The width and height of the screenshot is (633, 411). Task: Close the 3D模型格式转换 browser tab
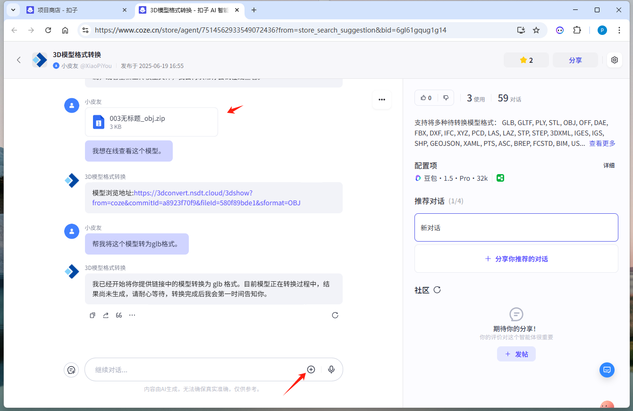pos(236,10)
